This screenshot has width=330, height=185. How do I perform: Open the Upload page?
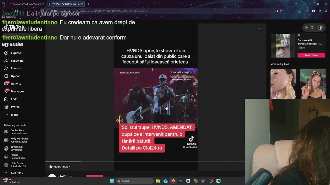(x=12, y=76)
